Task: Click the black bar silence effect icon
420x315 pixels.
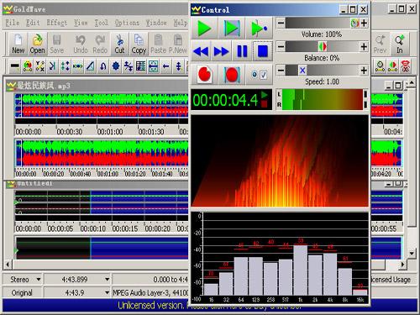Action: pyautogui.click(x=15, y=66)
